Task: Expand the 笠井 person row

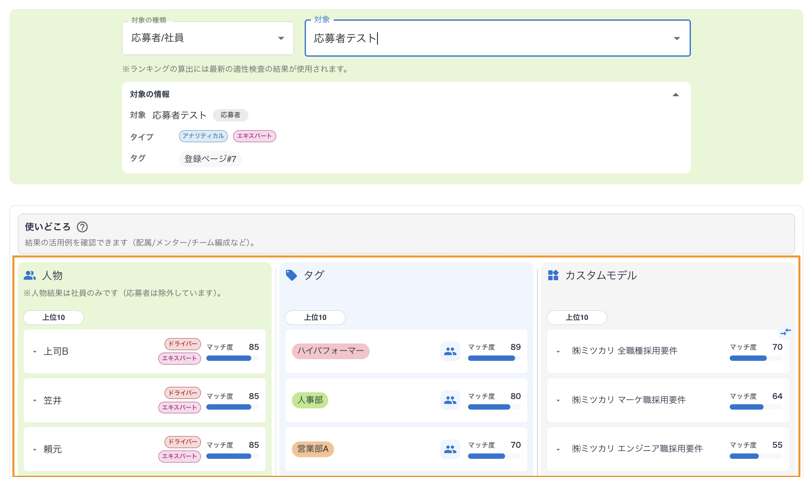Action: [35, 401]
